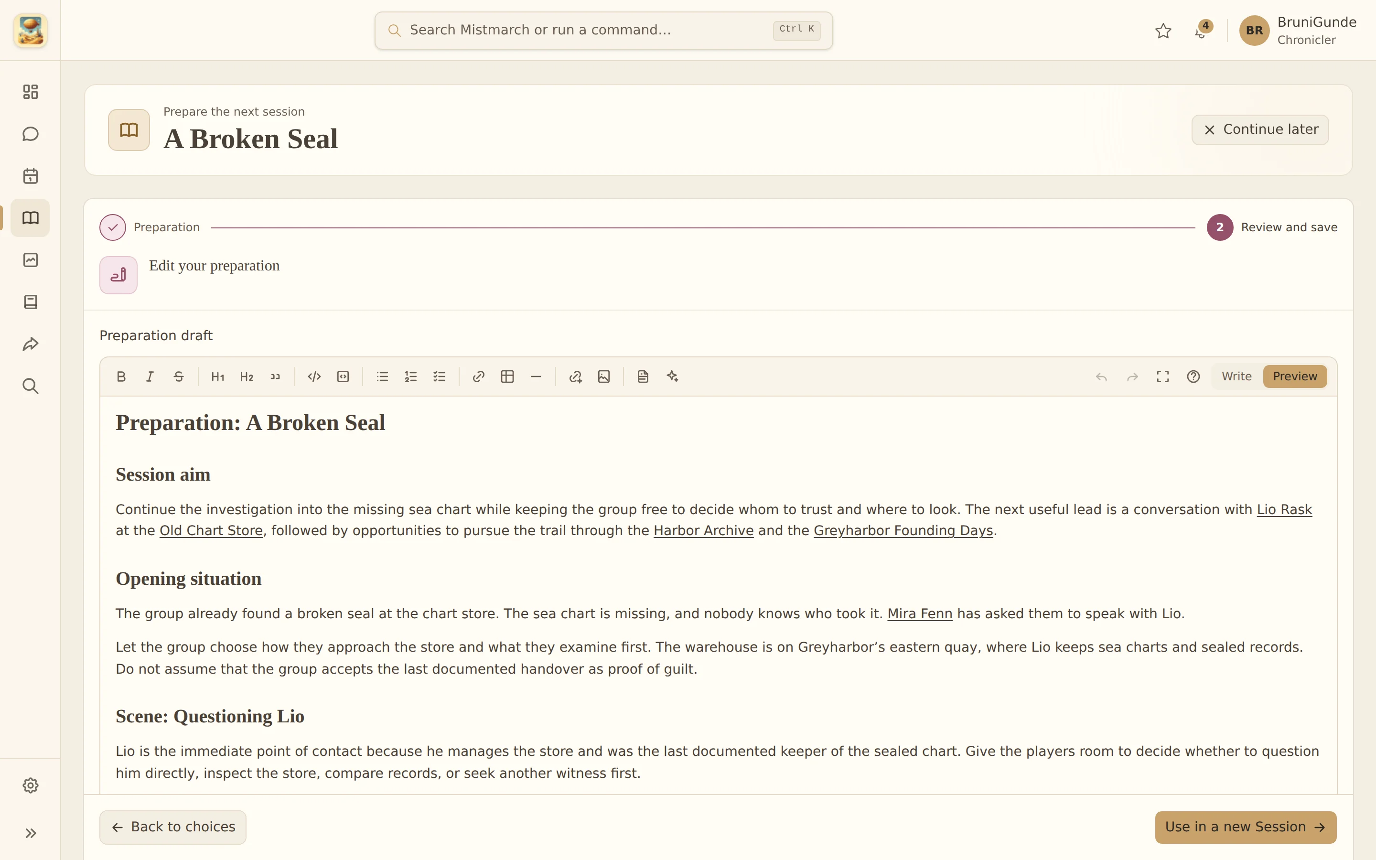
Task: Select the Preparation step indicator
Action: 150,227
